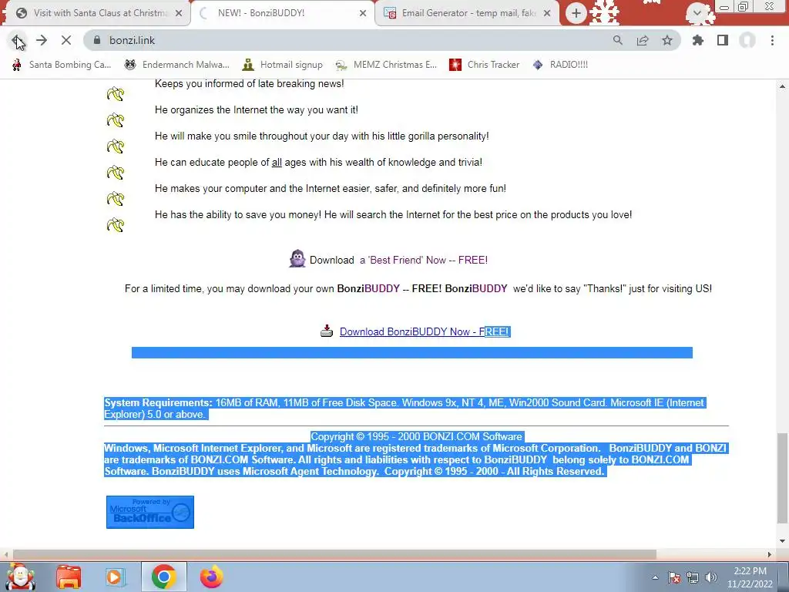
Task: Open Firefox from the taskbar
Action: click(x=211, y=577)
